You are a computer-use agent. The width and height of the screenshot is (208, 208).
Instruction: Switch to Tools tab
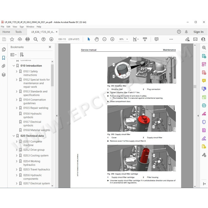(18, 32)
